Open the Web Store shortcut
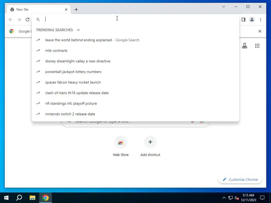This screenshot has width=271, height=203. (x=121, y=146)
